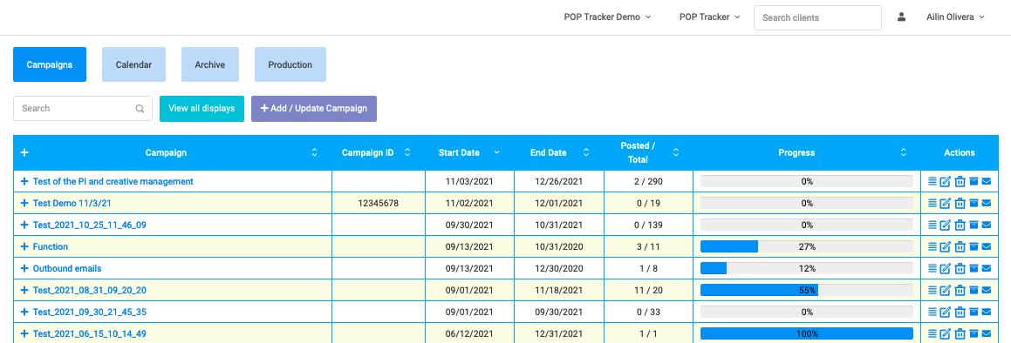This screenshot has width=1011, height=343.
Task: Edit the Outbound emails campaign
Action: 946,269
